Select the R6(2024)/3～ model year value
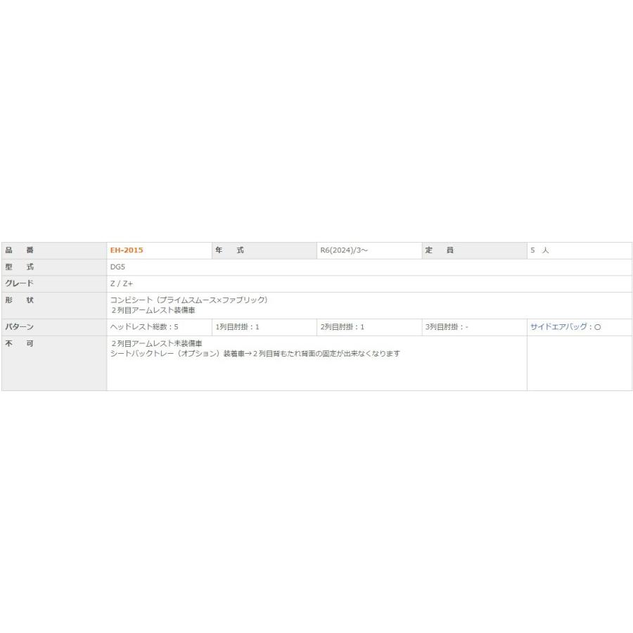 (343, 250)
